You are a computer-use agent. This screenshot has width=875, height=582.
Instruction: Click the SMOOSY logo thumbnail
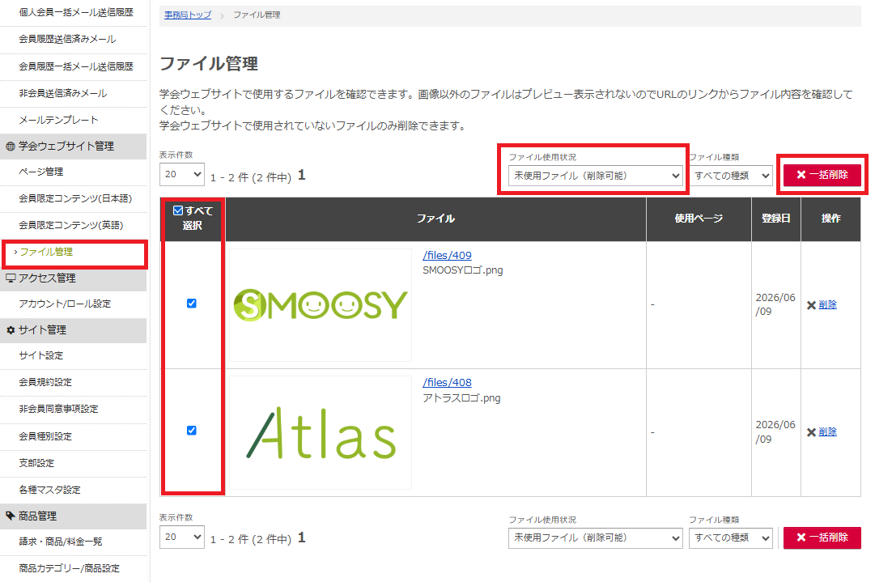[x=321, y=305]
